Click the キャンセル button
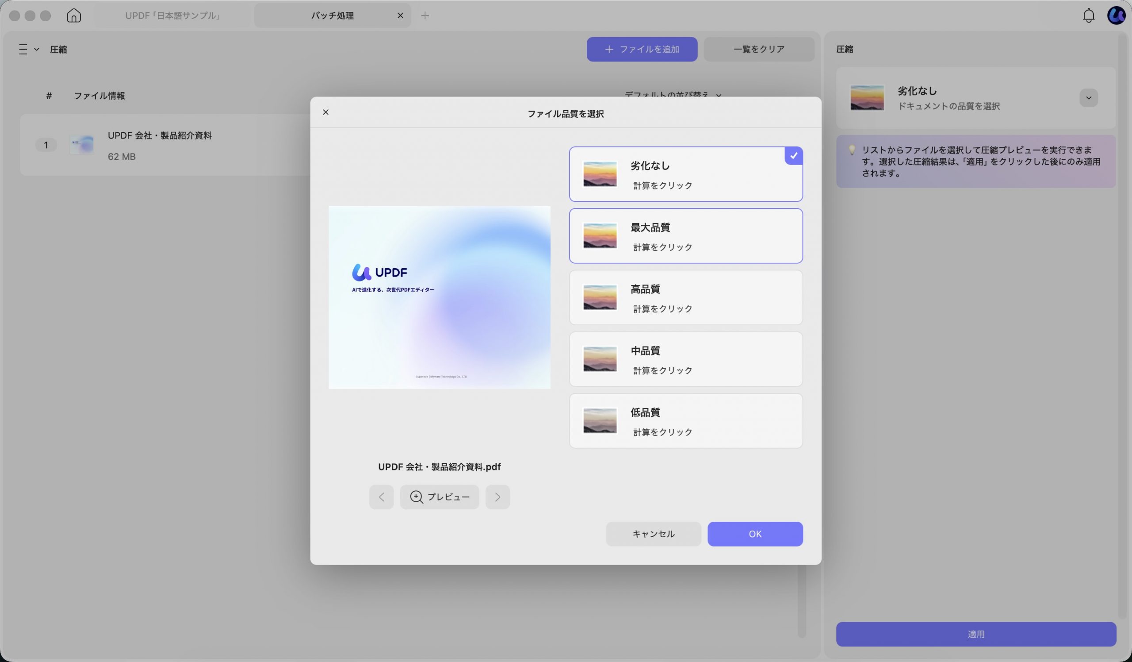Viewport: 1132px width, 662px height. pyautogui.click(x=653, y=534)
